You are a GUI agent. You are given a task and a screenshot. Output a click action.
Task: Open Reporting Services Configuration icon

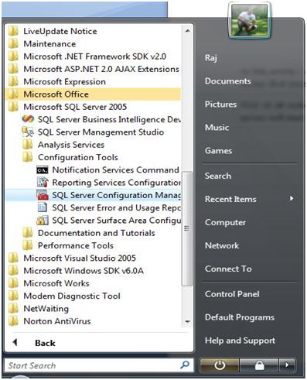point(43,183)
